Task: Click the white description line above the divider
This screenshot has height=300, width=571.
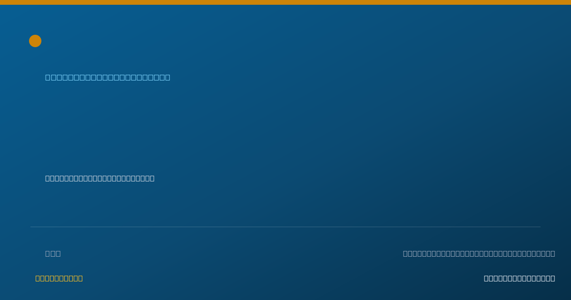Action: (100, 178)
